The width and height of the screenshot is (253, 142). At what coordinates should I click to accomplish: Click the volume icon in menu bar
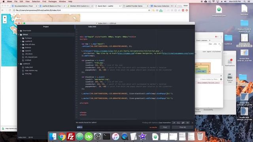225,2
